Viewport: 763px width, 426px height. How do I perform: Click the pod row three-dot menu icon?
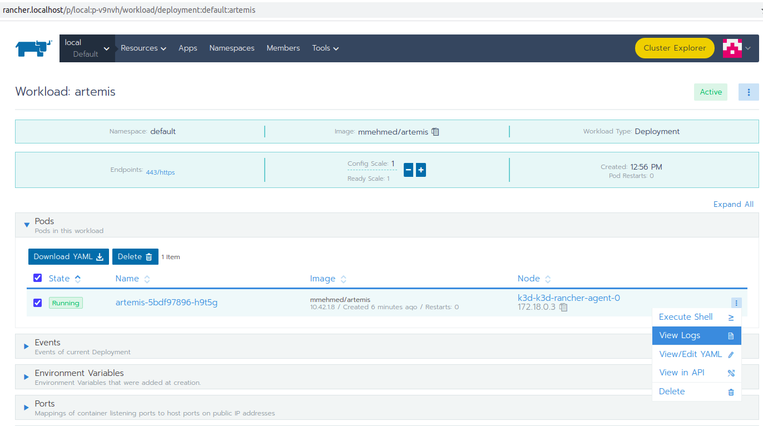tap(736, 303)
